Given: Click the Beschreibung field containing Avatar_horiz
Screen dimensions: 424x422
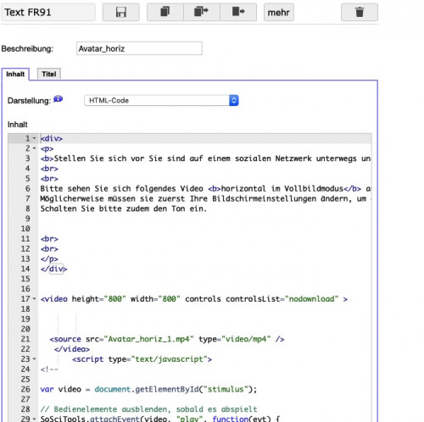Looking at the screenshot, I should (x=139, y=48).
